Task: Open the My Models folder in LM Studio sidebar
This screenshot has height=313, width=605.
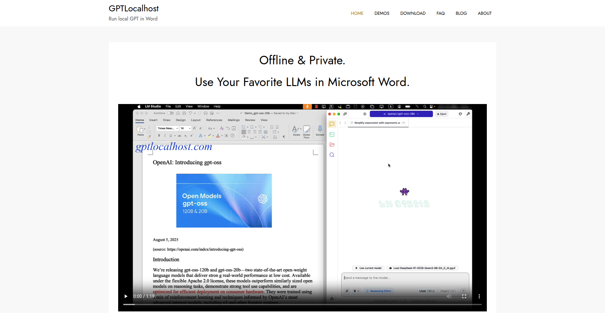Action: 332,145
